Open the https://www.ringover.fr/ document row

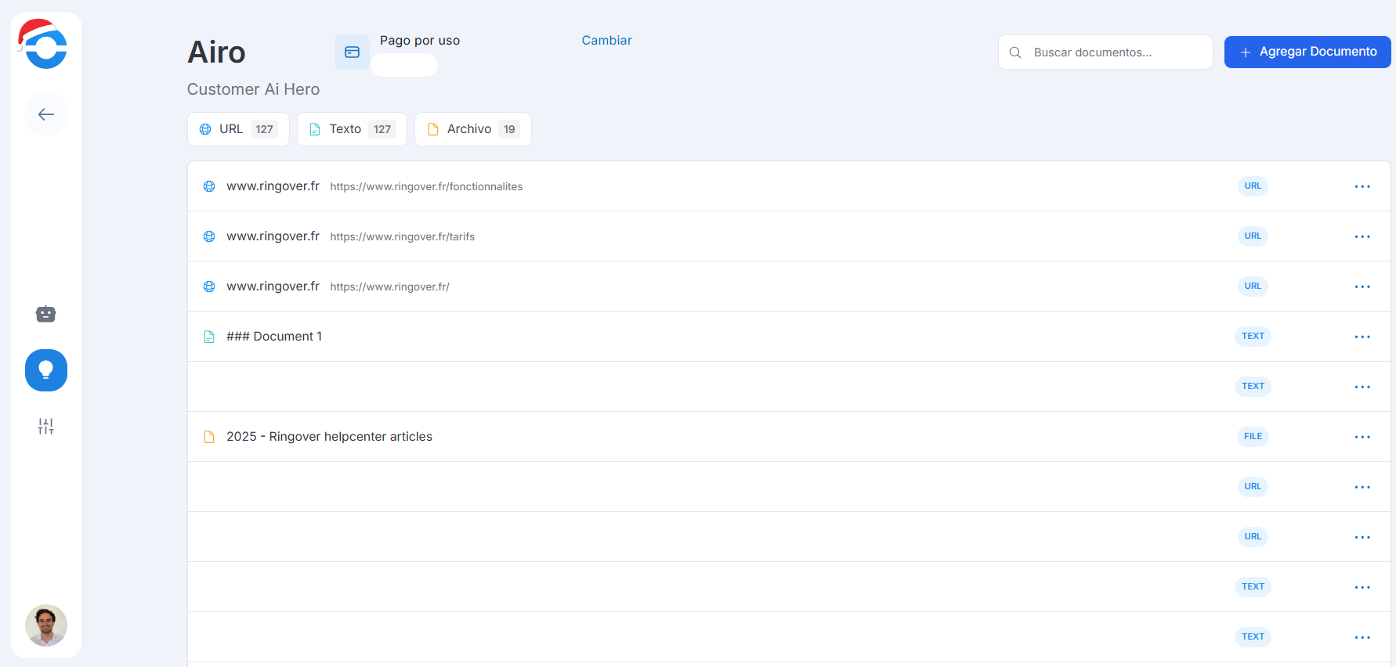coord(389,287)
